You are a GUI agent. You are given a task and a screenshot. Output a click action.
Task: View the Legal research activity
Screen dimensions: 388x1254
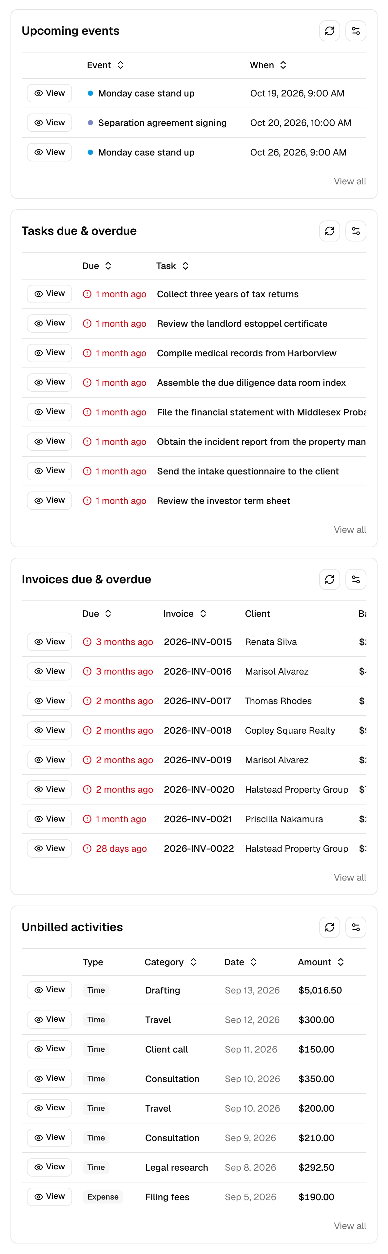coord(49,1167)
